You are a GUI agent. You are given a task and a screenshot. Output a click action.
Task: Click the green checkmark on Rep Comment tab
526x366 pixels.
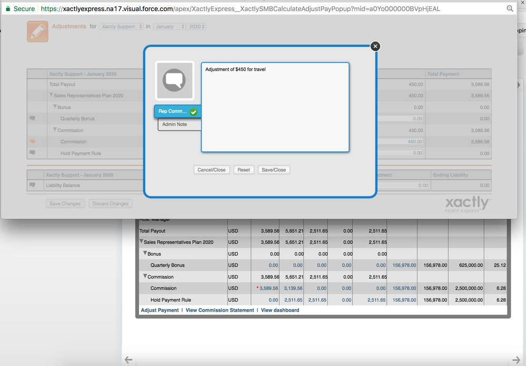pyautogui.click(x=193, y=112)
